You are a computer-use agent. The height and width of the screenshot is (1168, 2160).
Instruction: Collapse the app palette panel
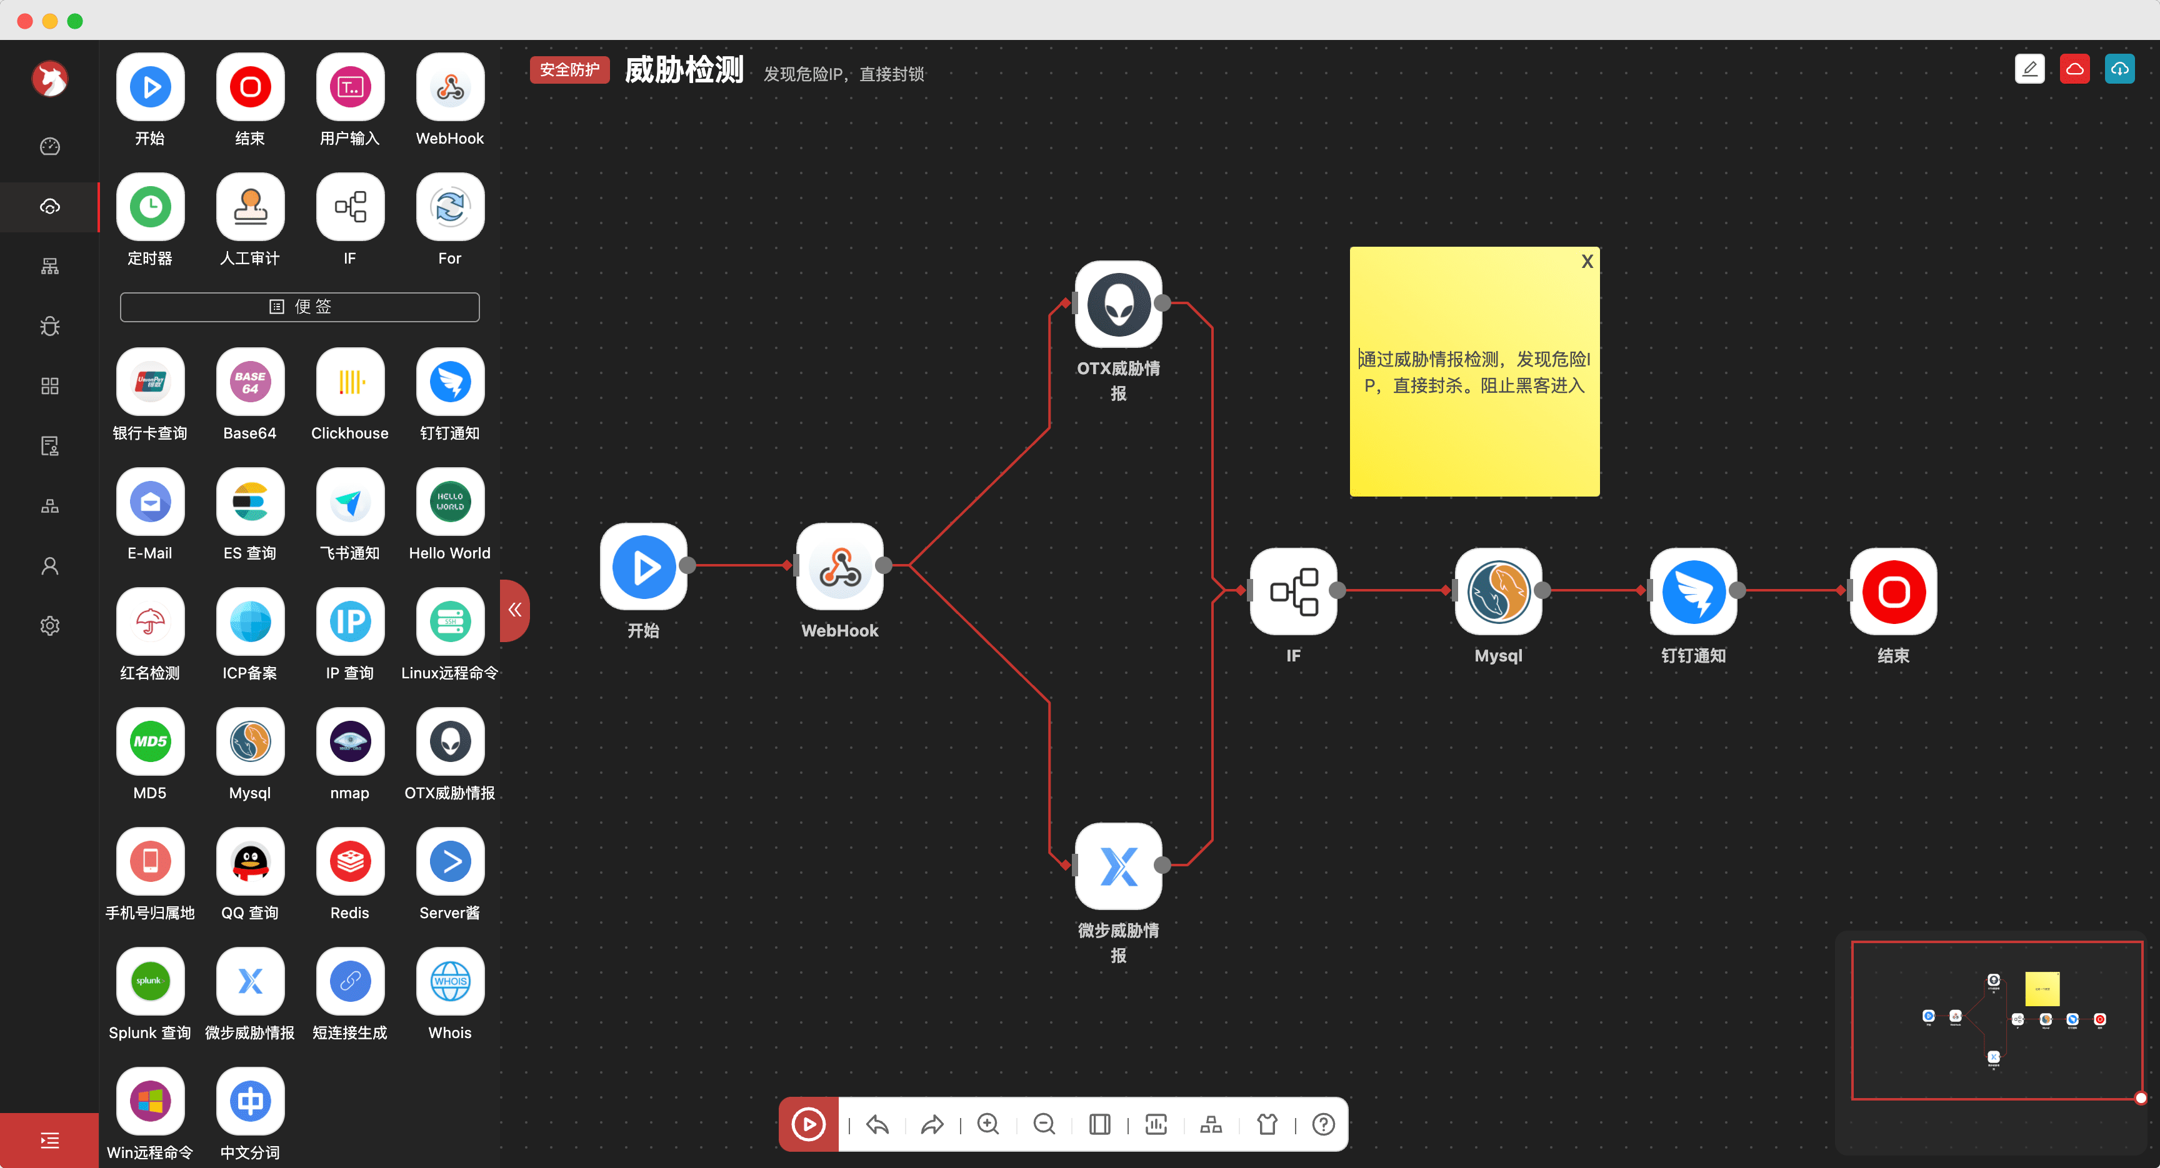click(514, 610)
